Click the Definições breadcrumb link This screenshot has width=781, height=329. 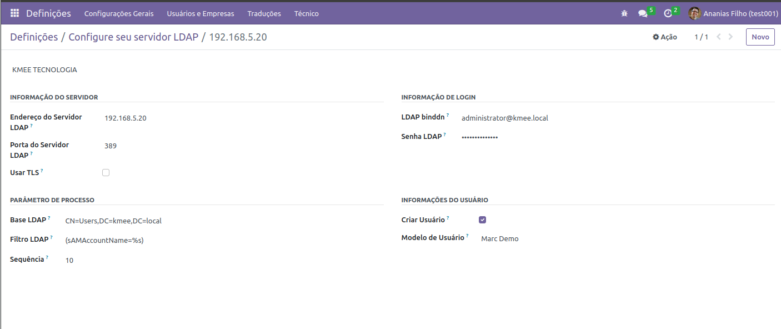pos(34,37)
